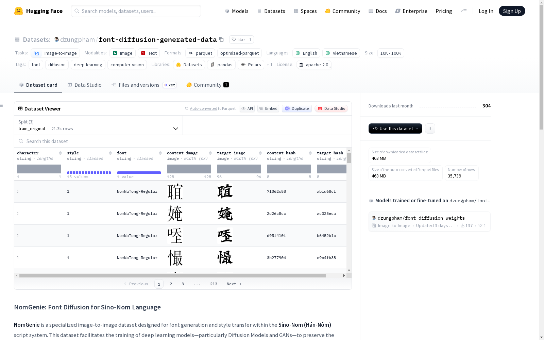
Task: Open Enterprise in the top navigation
Action: tap(411, 11)
